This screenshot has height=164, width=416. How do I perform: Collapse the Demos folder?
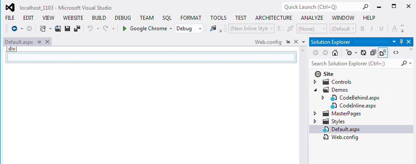click(x=315, y=90)
